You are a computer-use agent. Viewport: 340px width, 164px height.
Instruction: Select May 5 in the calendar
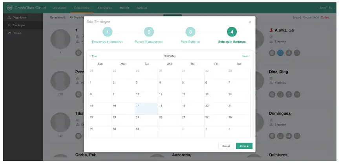192,85
